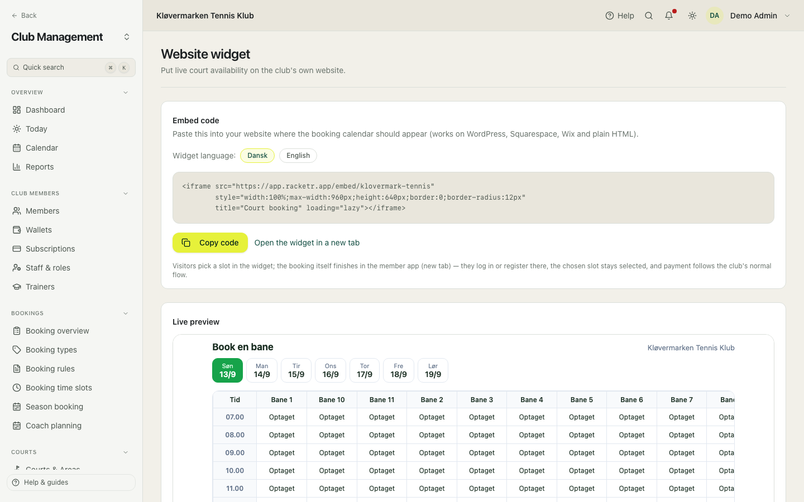Select English widget language
The height and width of the screenshot is (502, 804).
coord(298,156)
